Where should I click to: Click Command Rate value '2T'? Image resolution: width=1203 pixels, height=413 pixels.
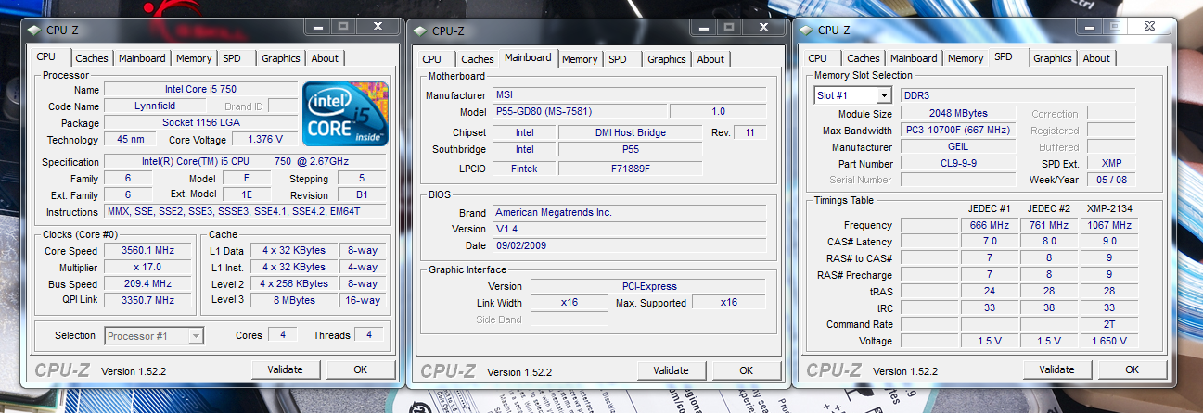coord(1108,325)
